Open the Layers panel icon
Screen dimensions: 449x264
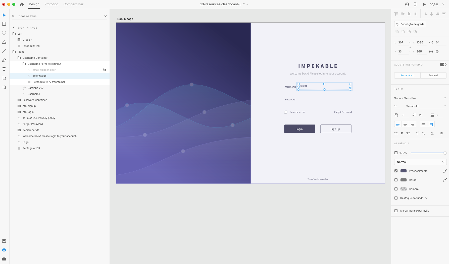[x=4, y=250]
